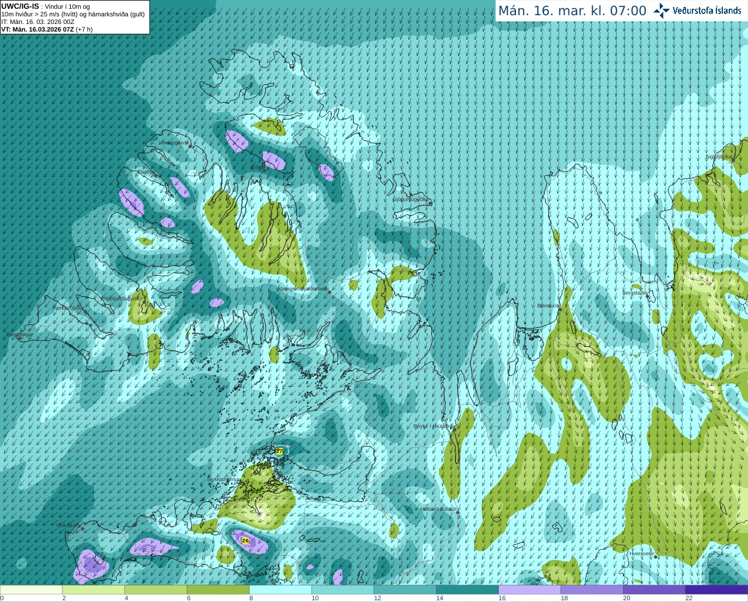Screen dimensions: 748x602
Task: Click the scale value '22' on legend
Action: [x=689, y=598]
